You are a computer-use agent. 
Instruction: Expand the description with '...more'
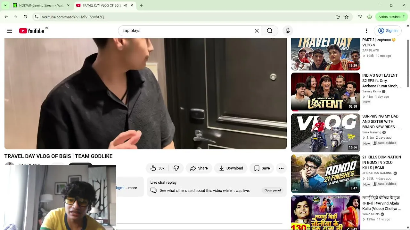pyautogui.click(x=131, y=188)
